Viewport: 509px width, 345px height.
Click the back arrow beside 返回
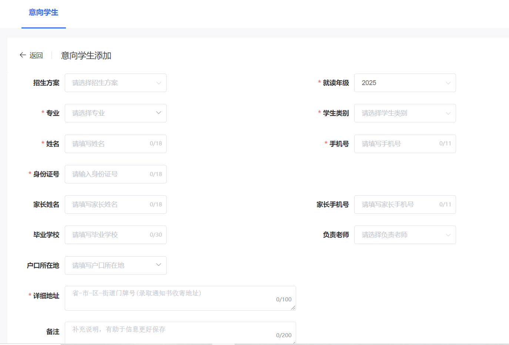click(x=23, y=55)
